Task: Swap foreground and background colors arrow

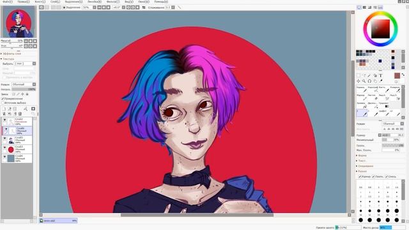Action: click(x=403, y=75)
